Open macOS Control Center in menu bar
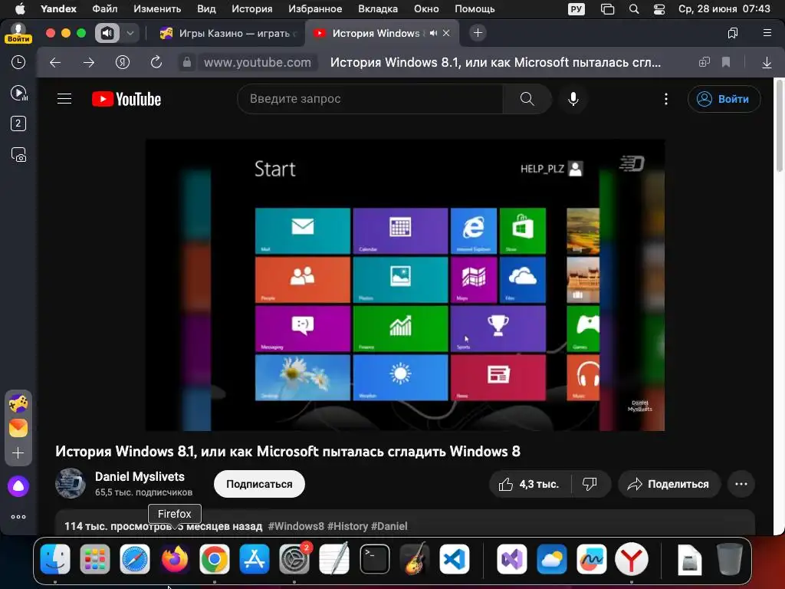 659,8
